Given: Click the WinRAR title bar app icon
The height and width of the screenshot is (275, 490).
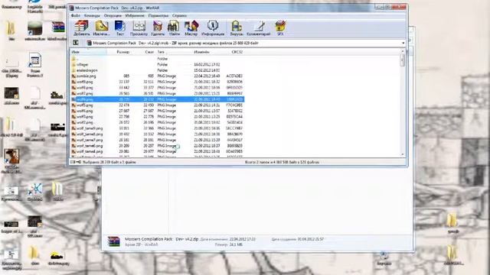Looking at the screenshot, I should point(71,8).
